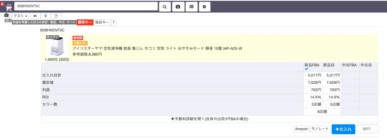Click the question mark help button

pos(114,22)
